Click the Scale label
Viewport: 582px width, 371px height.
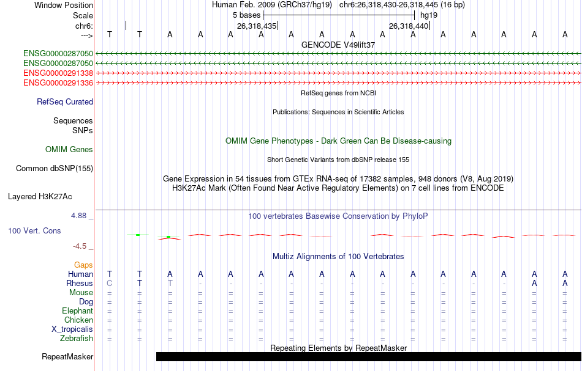[x=83, y=15]
